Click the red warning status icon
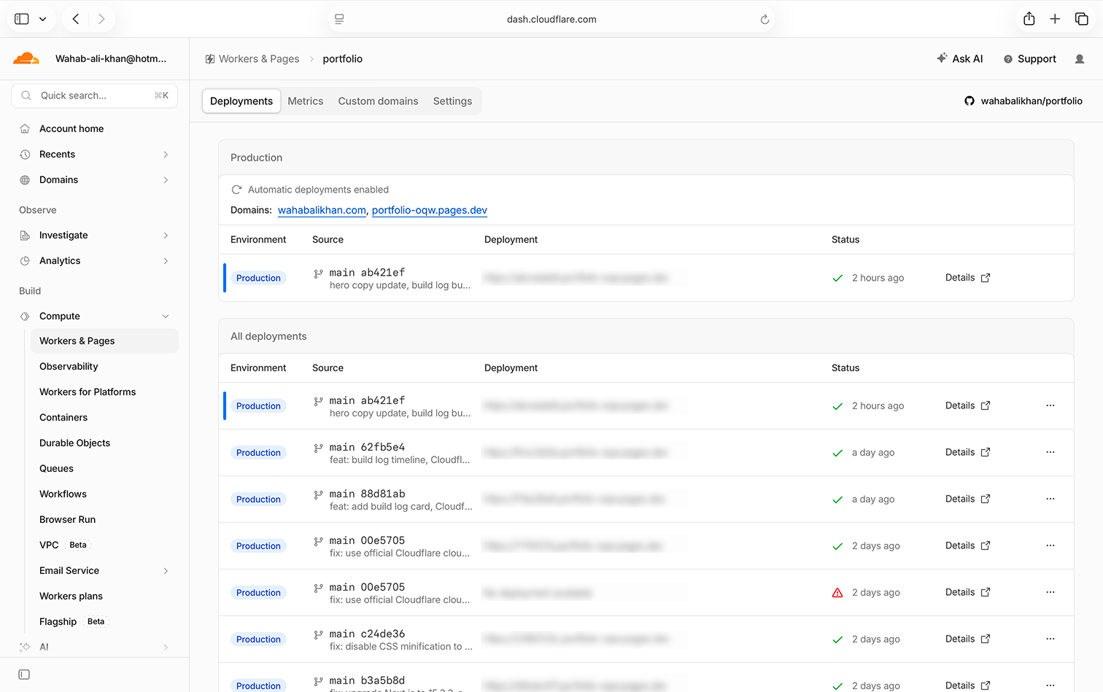 [x=837, y=593]
